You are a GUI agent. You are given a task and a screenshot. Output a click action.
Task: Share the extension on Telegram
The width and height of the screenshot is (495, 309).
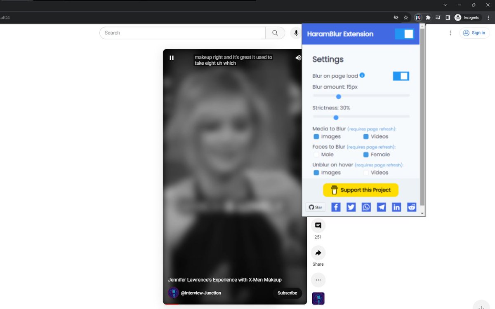pyautogui.click(x=382, y=207)
